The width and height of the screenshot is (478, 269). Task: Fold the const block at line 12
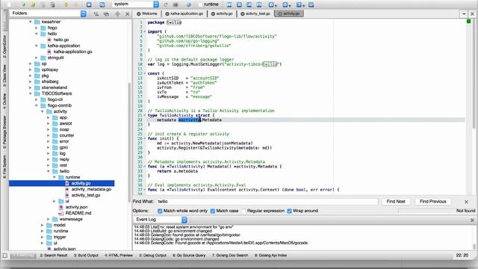(144, 73)
